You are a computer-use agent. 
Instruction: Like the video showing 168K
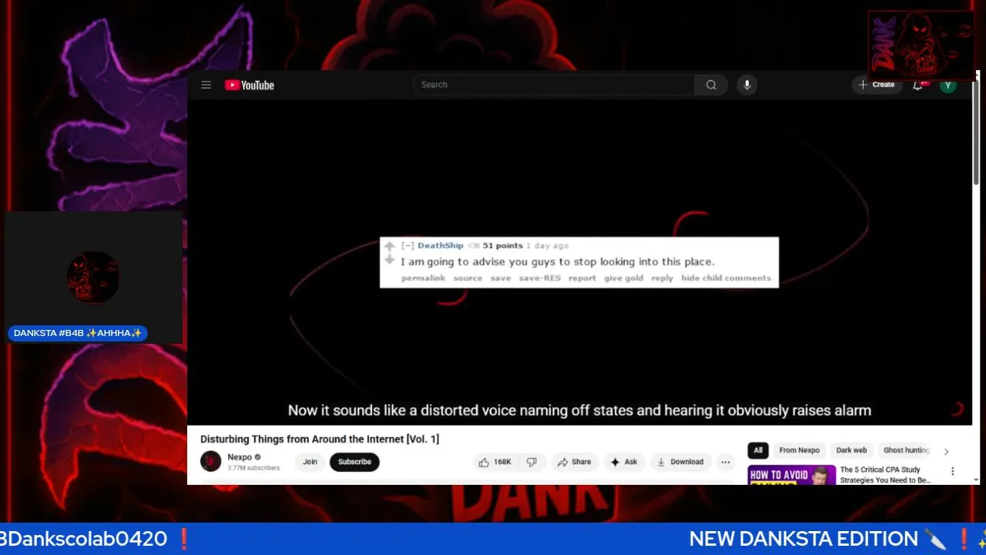(495, 462)
